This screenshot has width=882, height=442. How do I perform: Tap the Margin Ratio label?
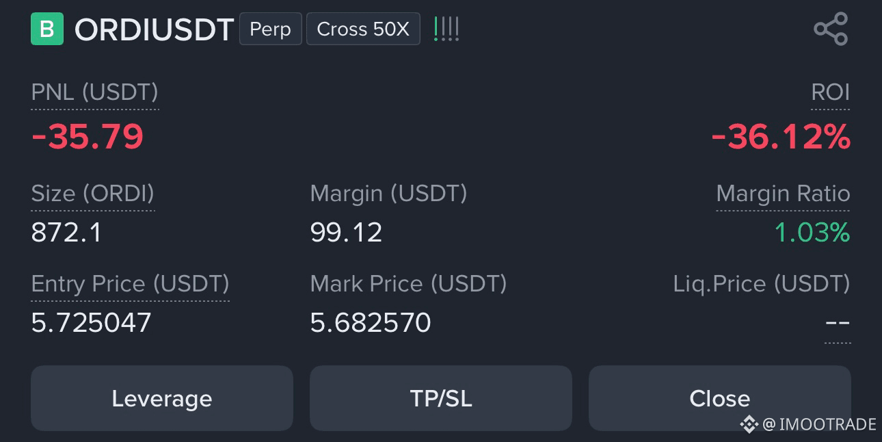783,194
